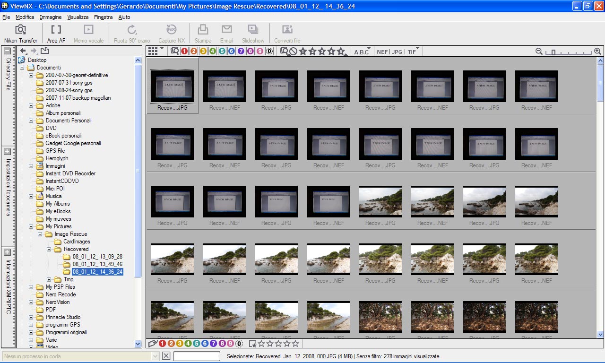Open the Visualizza menu
The width and height of the screenshot is (605, 363).
coord(78,17)
